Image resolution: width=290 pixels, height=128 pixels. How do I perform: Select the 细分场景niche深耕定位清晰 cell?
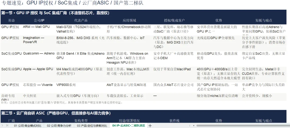(219, 97)
